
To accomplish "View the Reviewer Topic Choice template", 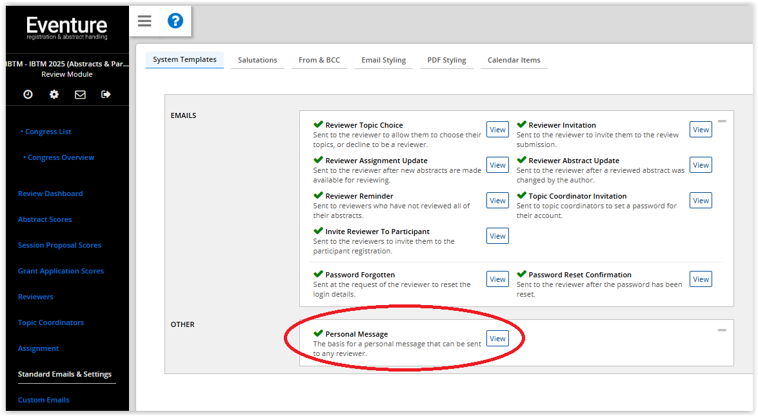I will [x=497, y=130].
